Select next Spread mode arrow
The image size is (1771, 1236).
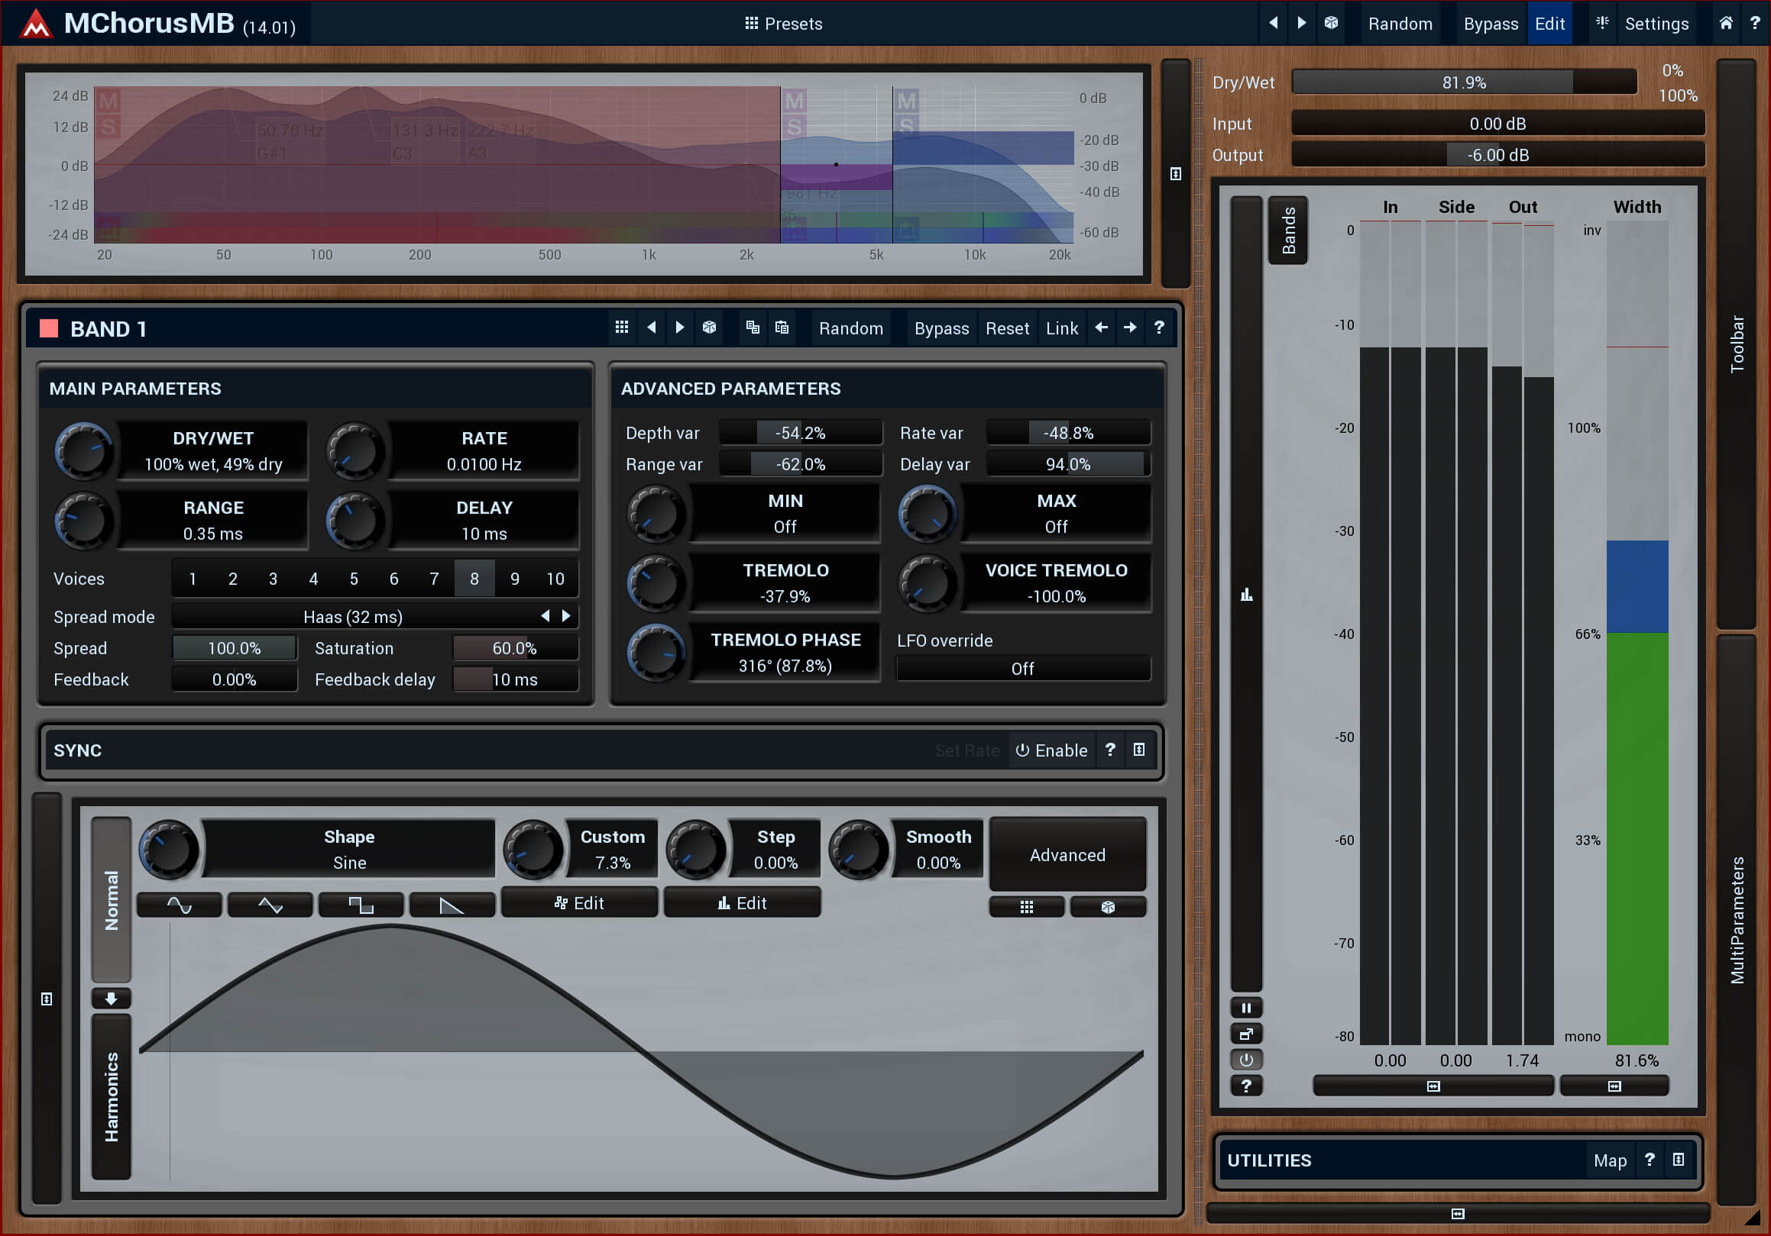(566, 615)
